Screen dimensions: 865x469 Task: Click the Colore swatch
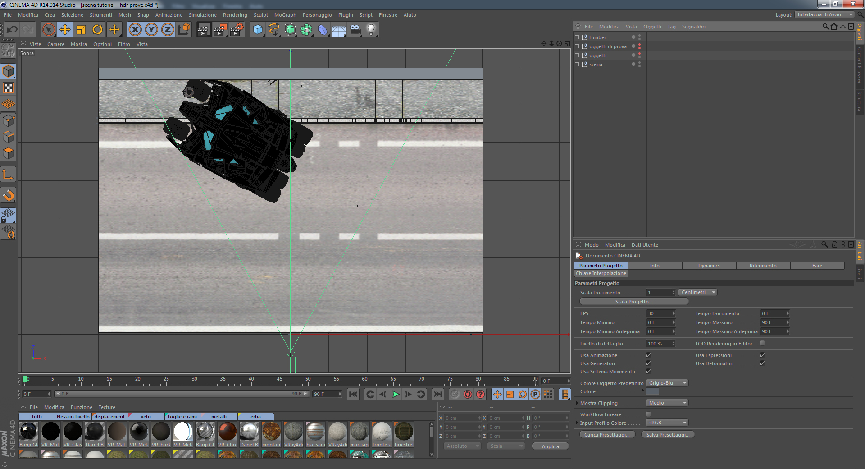652,391
